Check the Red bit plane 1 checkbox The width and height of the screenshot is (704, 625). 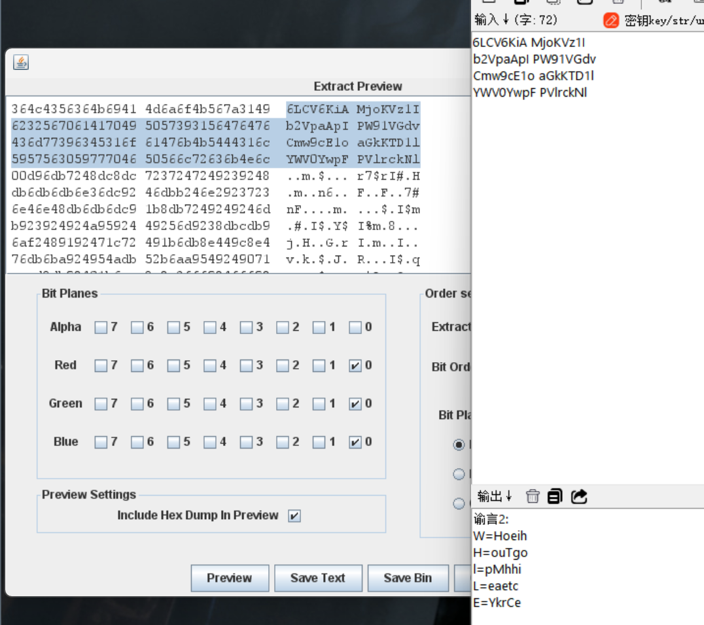(319, 365)
